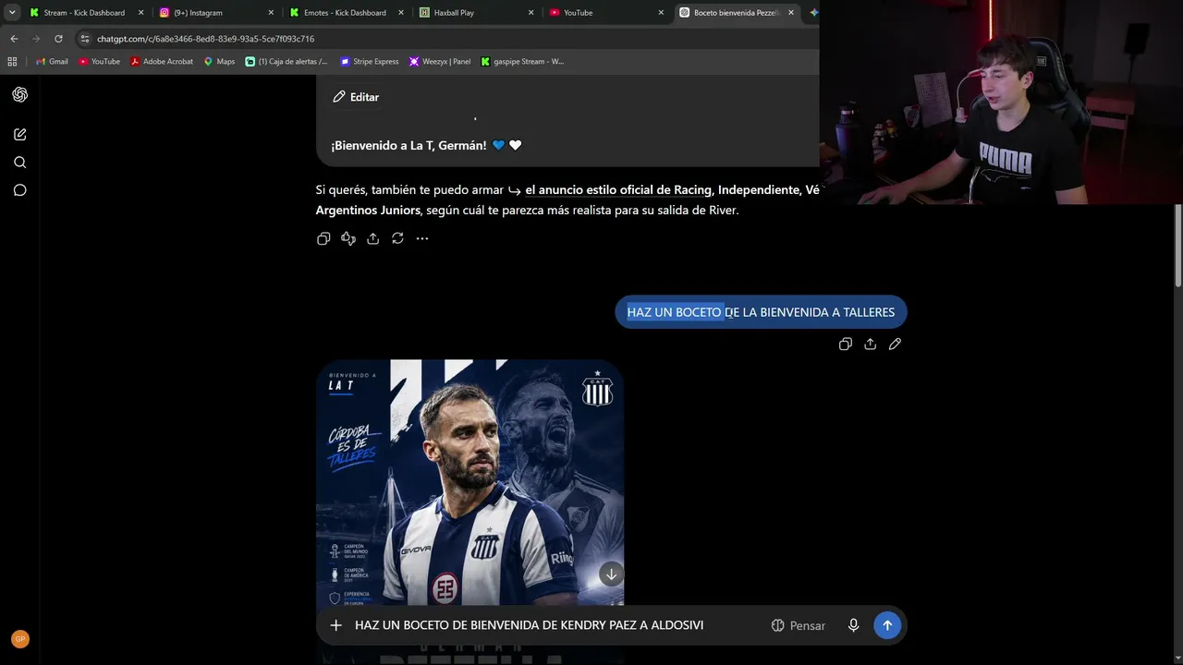Open search chats in sidebar
1183x665 pixels.
click(x=19, y=163)
